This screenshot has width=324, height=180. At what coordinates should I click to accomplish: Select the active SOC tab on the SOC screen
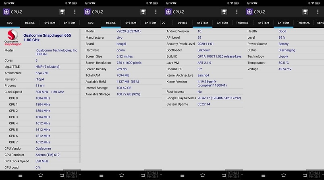click(10, 23)
